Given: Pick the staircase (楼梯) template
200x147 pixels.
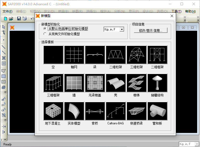Looking at the screenshot, I should (x=137, y=83).
